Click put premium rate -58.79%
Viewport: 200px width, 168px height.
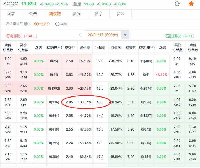(x=115, y=61)
